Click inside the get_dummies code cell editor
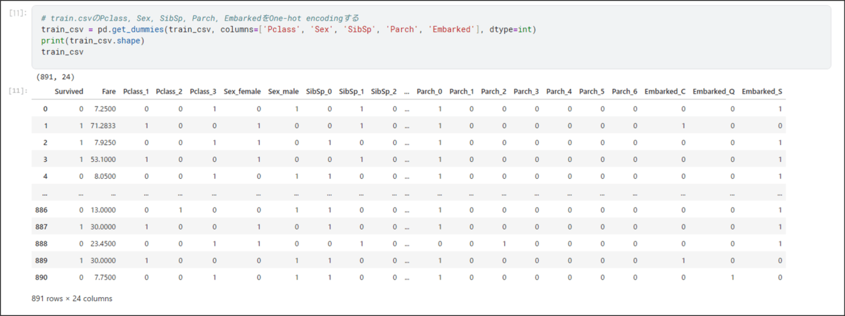 point(431,36)
